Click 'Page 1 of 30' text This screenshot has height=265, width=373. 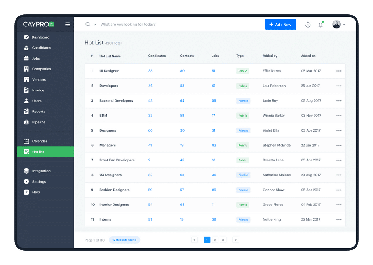click(94, 240)
